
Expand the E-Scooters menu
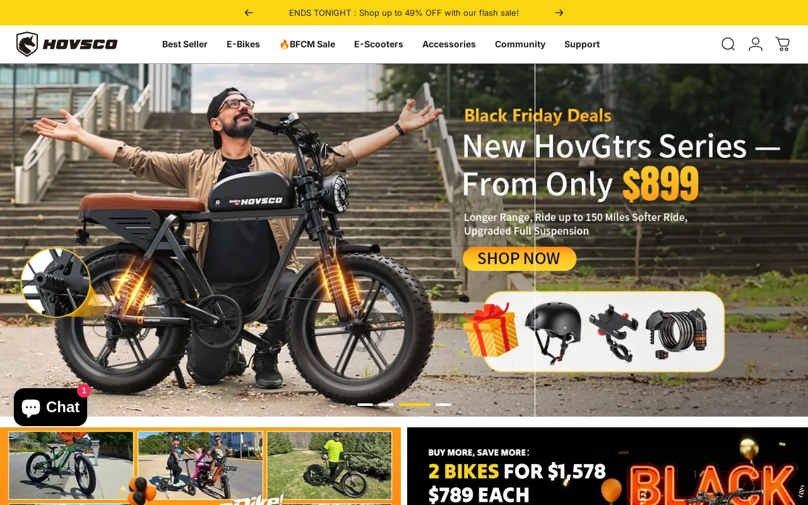point(379,44)
